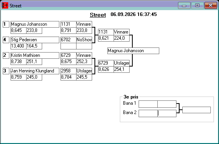Viewport: 219px width, 144px height.
Task: Maximize the Street window
Action: 197,5
